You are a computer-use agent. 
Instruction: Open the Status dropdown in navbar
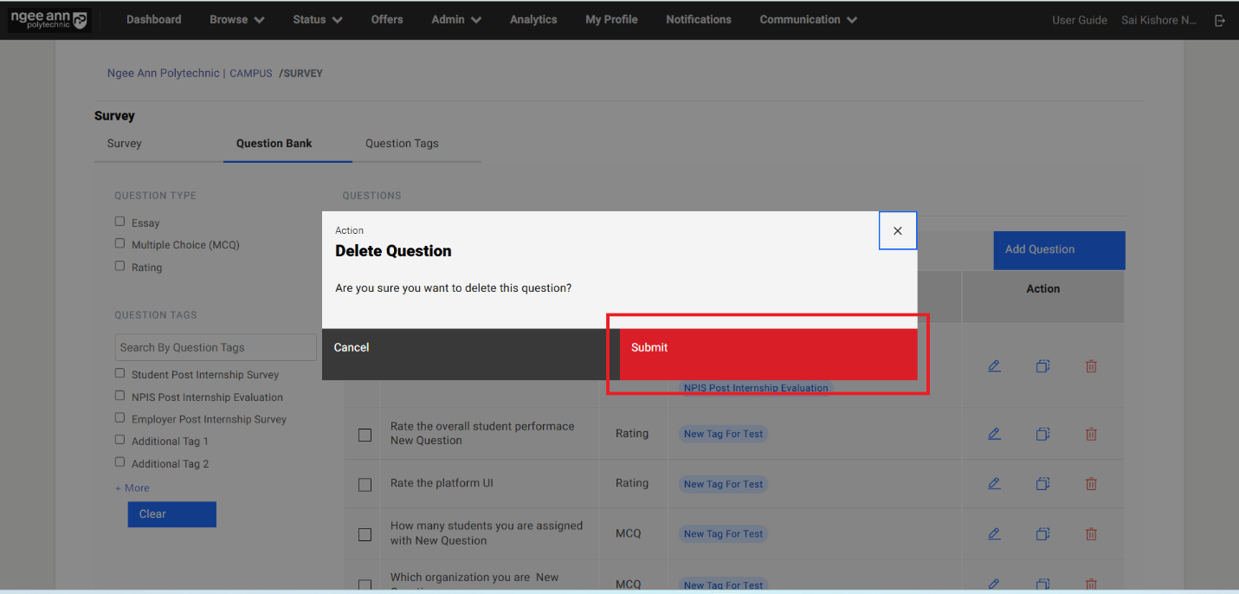pyautogui.click(x=317, y=20)
